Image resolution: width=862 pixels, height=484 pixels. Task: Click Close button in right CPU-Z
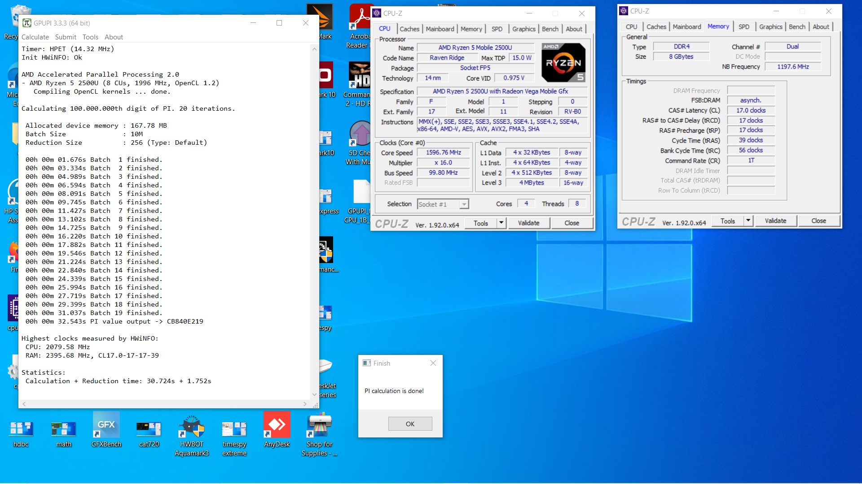819,220
